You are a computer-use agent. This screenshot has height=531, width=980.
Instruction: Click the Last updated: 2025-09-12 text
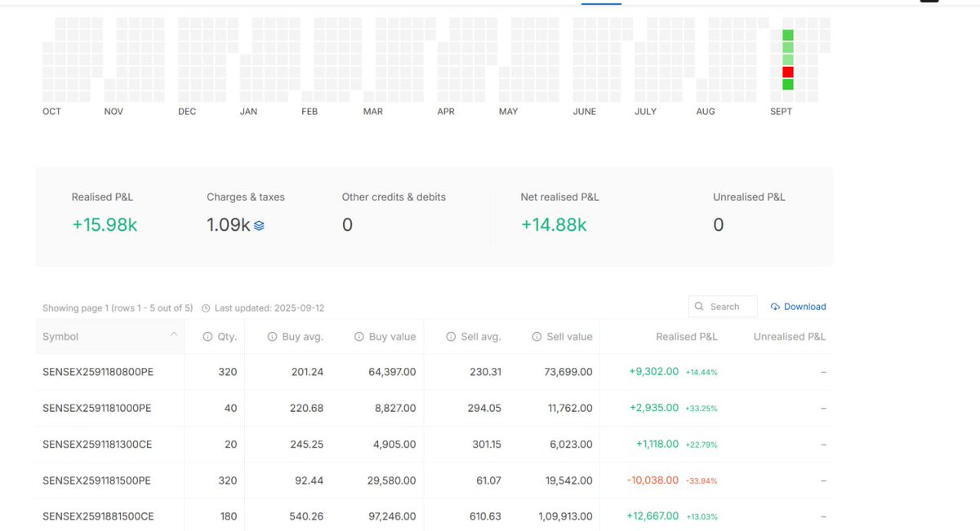(269, 308)
